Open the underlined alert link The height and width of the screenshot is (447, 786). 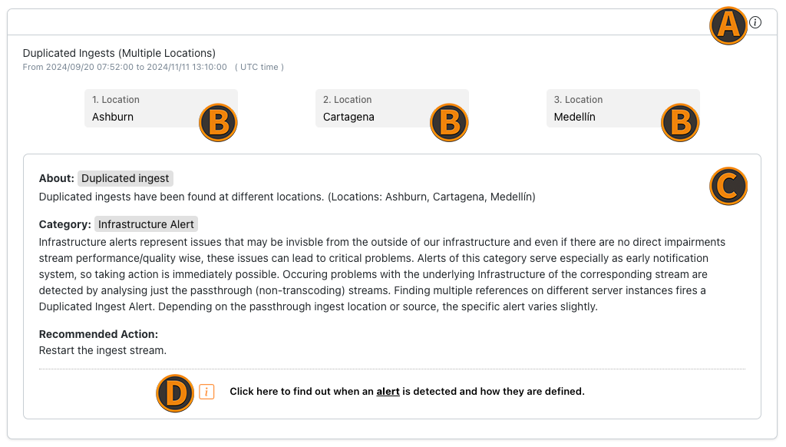pyautogui.click(x=388, y=391)
